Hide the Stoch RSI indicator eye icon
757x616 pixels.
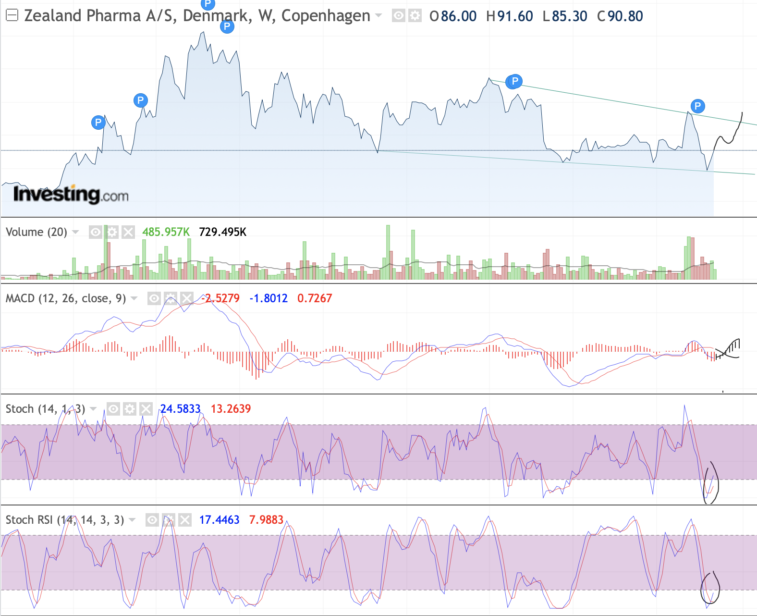pos(152,520)
